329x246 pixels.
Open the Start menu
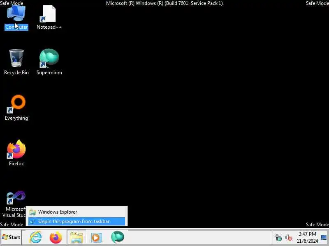(x=11, y=237)
